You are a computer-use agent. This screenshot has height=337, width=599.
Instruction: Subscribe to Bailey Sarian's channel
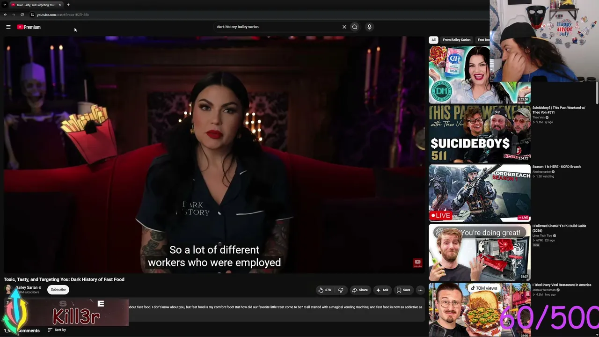(58, 290)
